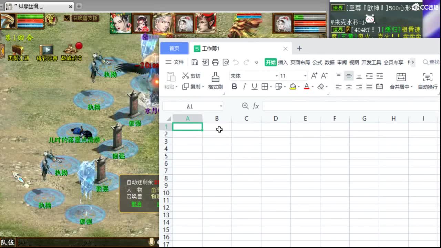
Task: Open the 首页 home tab in WPS
Action: [174, 49]
